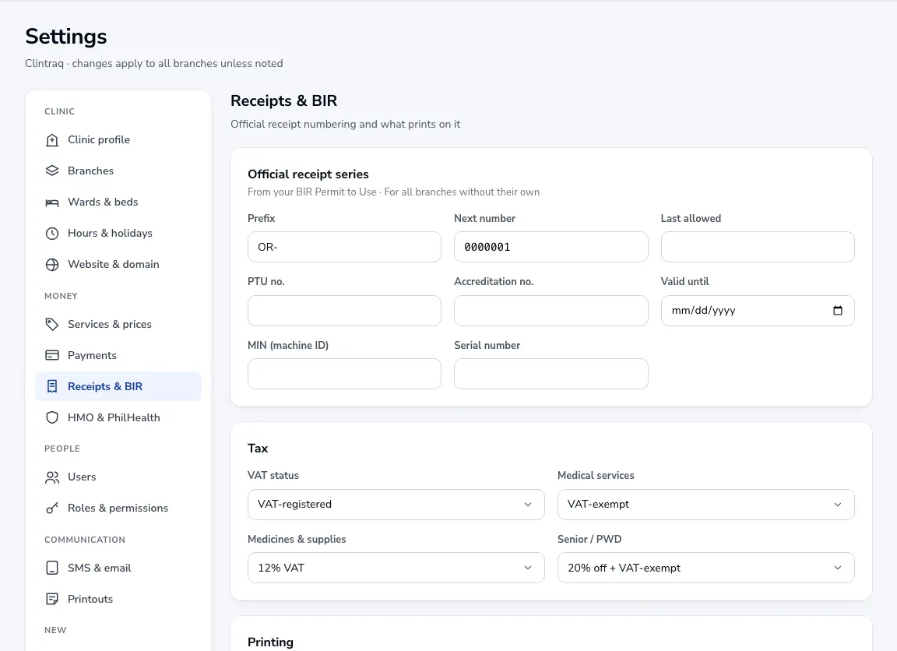Viewport: 897px width, 651px height.
Task: Click the Payments card icon
Action: point(52,356)
